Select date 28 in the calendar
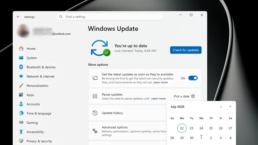This screenshot has height=145, width=258. 172,138
